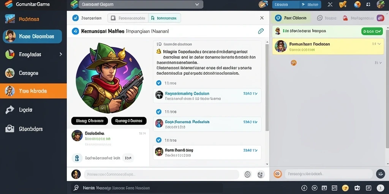Screen dimensions: 389x194
Task: Click the crossed swords icon in top bar
Action: [330, 5]
